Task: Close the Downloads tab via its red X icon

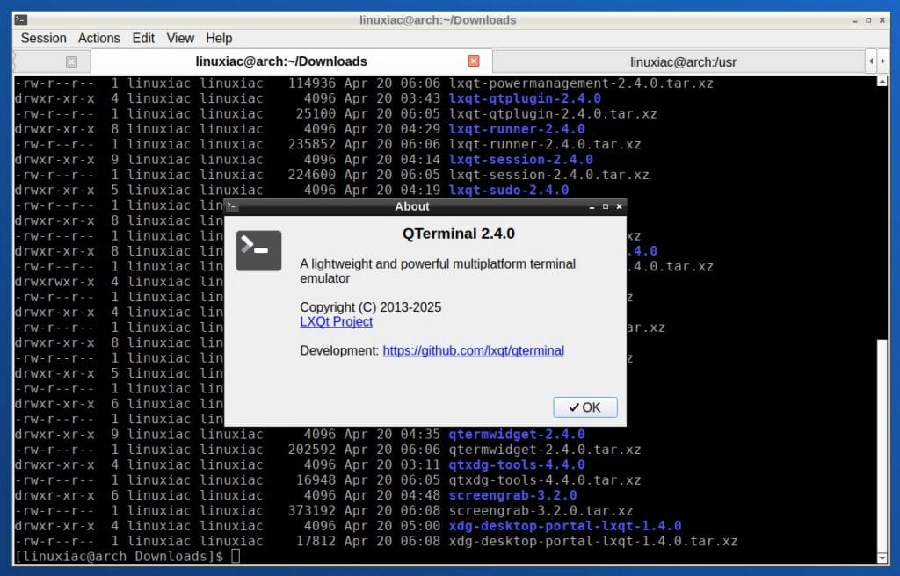Action: 474,61
